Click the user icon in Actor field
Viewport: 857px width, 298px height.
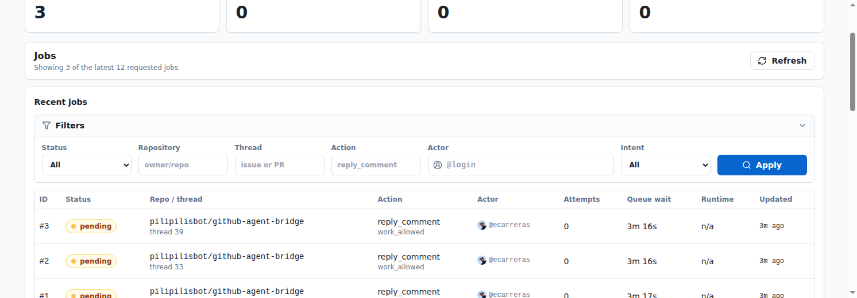tap(438, 165)
